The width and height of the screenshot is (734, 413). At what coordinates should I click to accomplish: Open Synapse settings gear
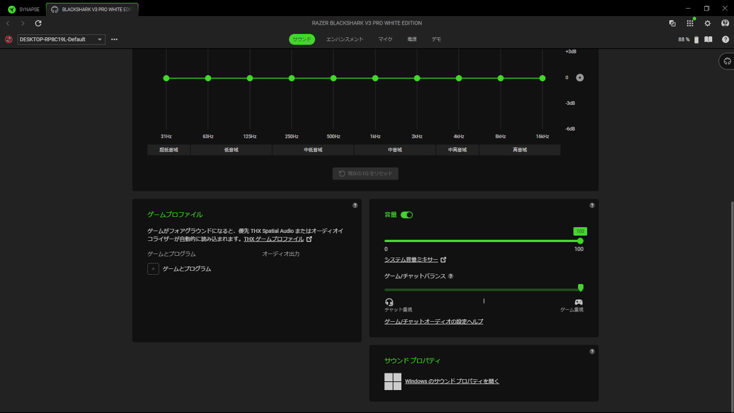[x=708, y=24]
